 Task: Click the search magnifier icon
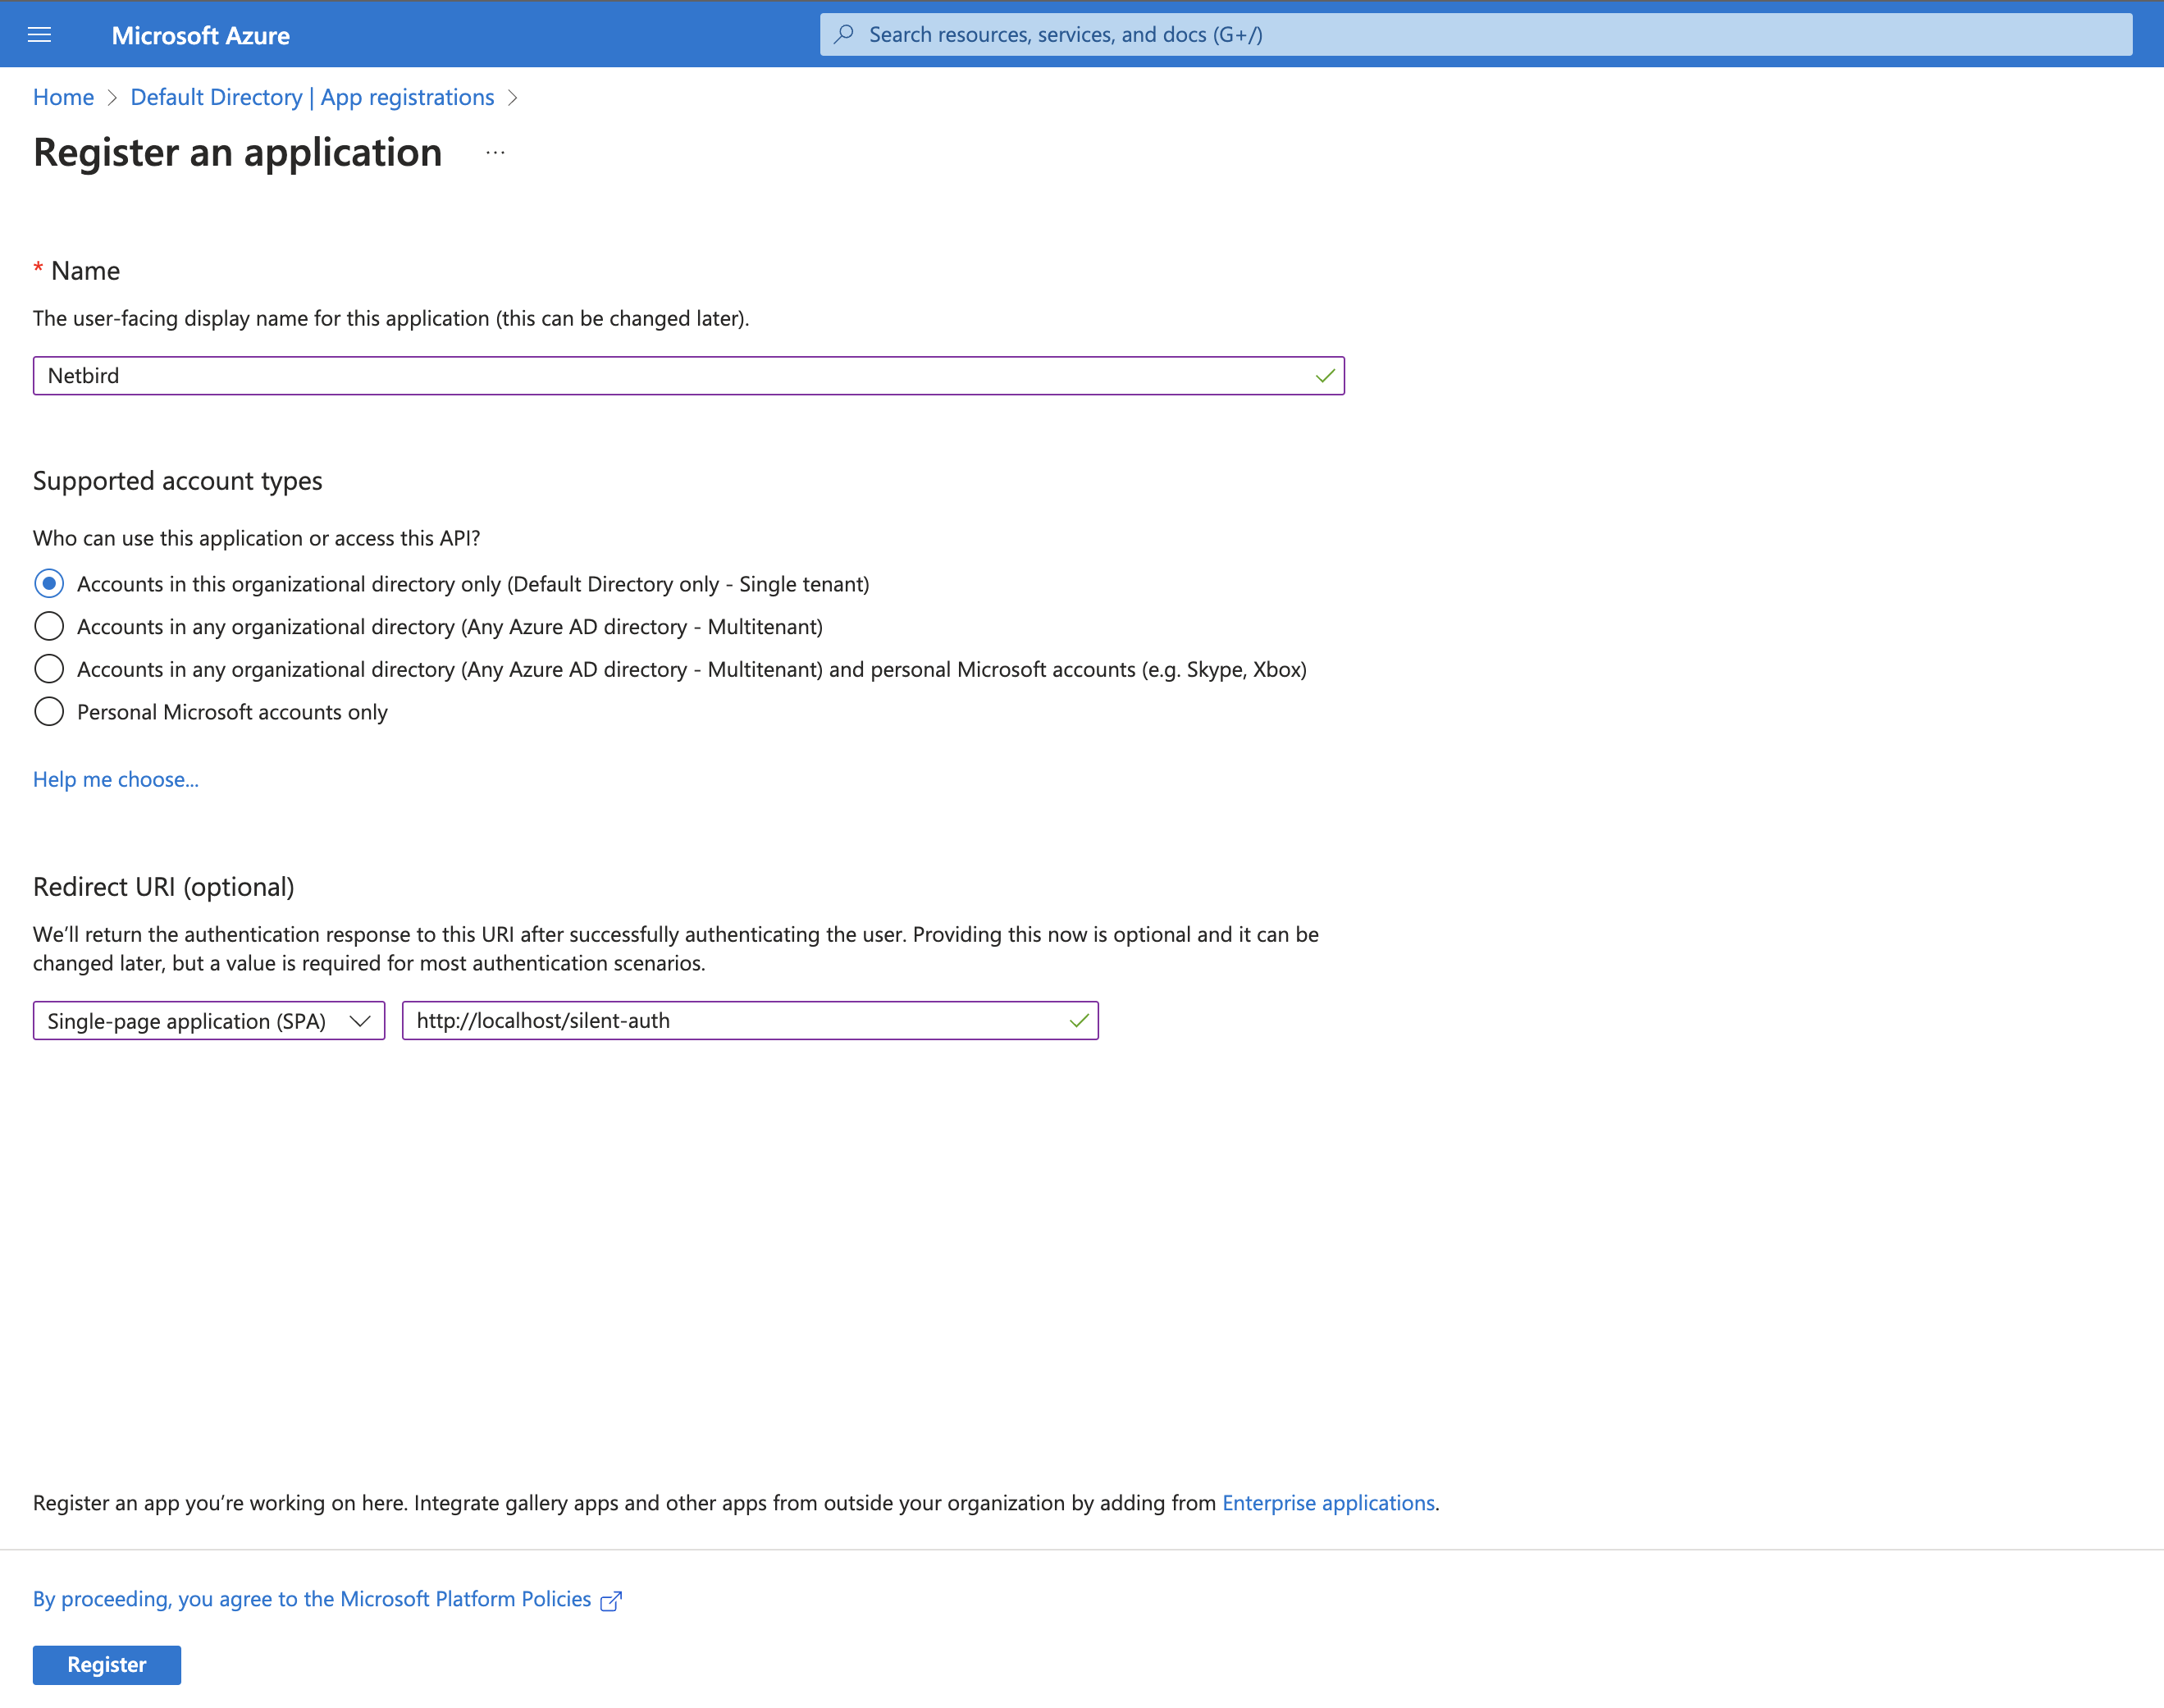843,33
